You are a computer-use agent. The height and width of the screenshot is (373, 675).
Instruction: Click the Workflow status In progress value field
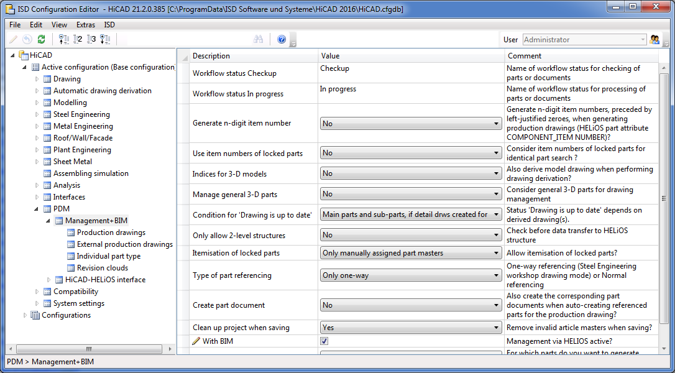click(411, 93)
